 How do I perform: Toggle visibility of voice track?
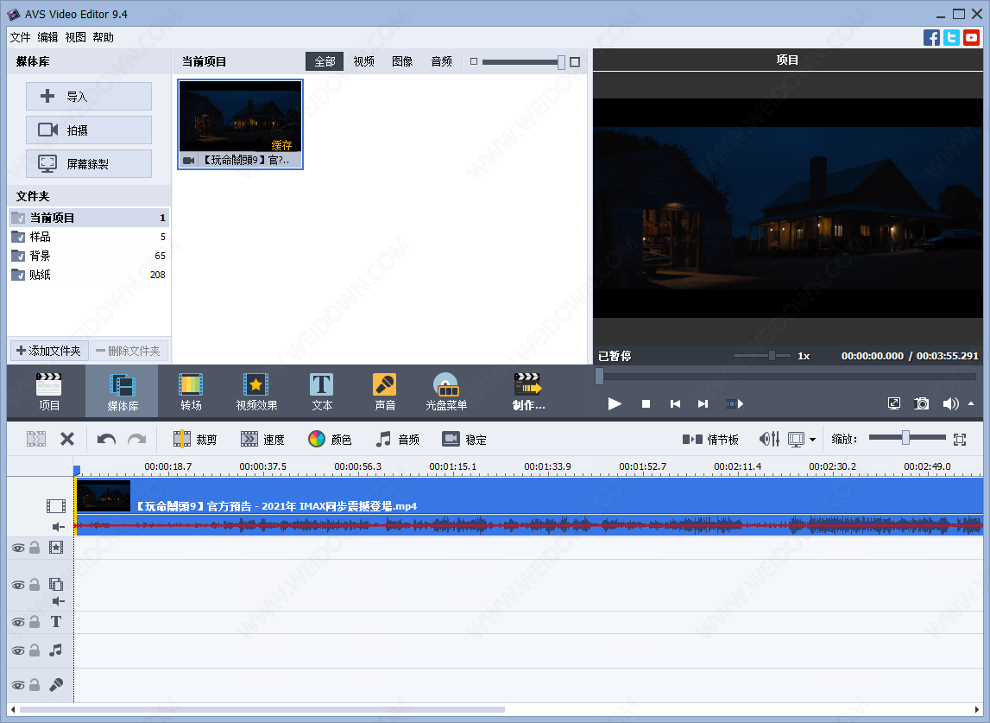click(x=18, y=685)
